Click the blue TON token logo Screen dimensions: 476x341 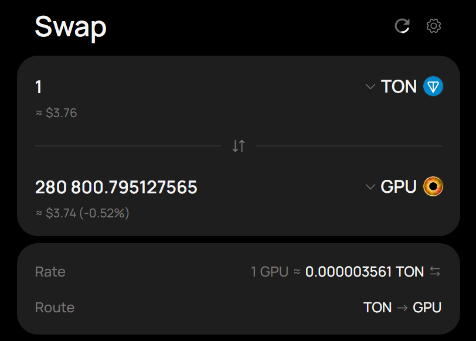433,86
